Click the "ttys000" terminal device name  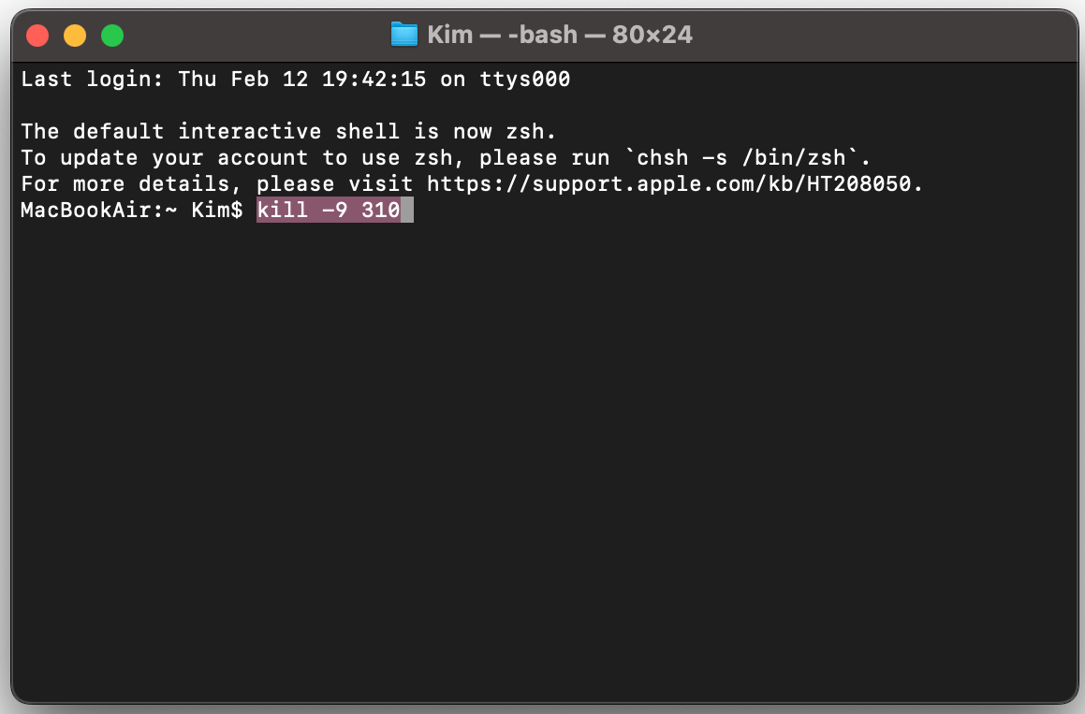coord(525,80)
